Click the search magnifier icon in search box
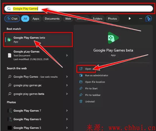 point(9,9)
